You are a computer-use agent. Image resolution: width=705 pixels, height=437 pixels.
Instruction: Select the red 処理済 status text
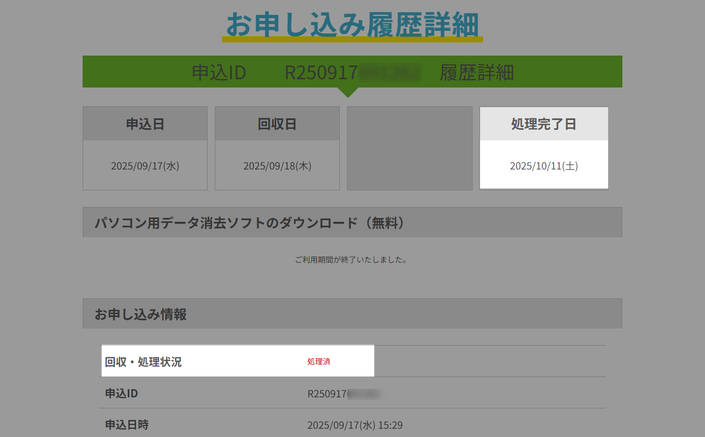[318, 360]
